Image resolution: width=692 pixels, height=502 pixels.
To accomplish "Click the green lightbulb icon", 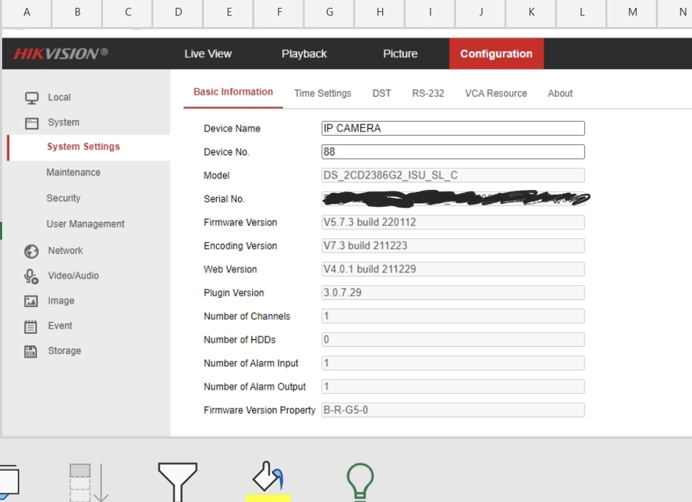I will (359, 481).
